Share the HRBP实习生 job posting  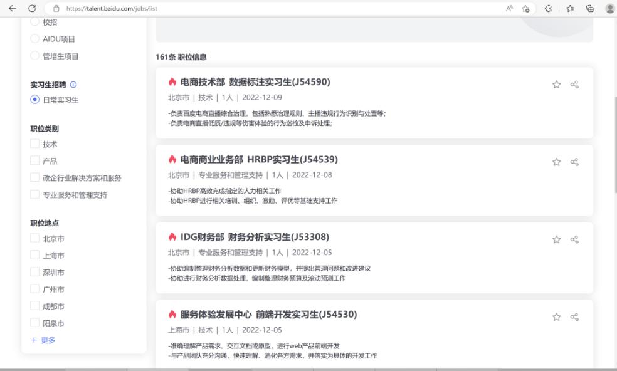(x=574, y=162)
